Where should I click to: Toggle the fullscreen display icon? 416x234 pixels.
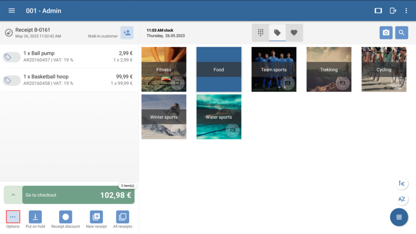tap(378, 11)
